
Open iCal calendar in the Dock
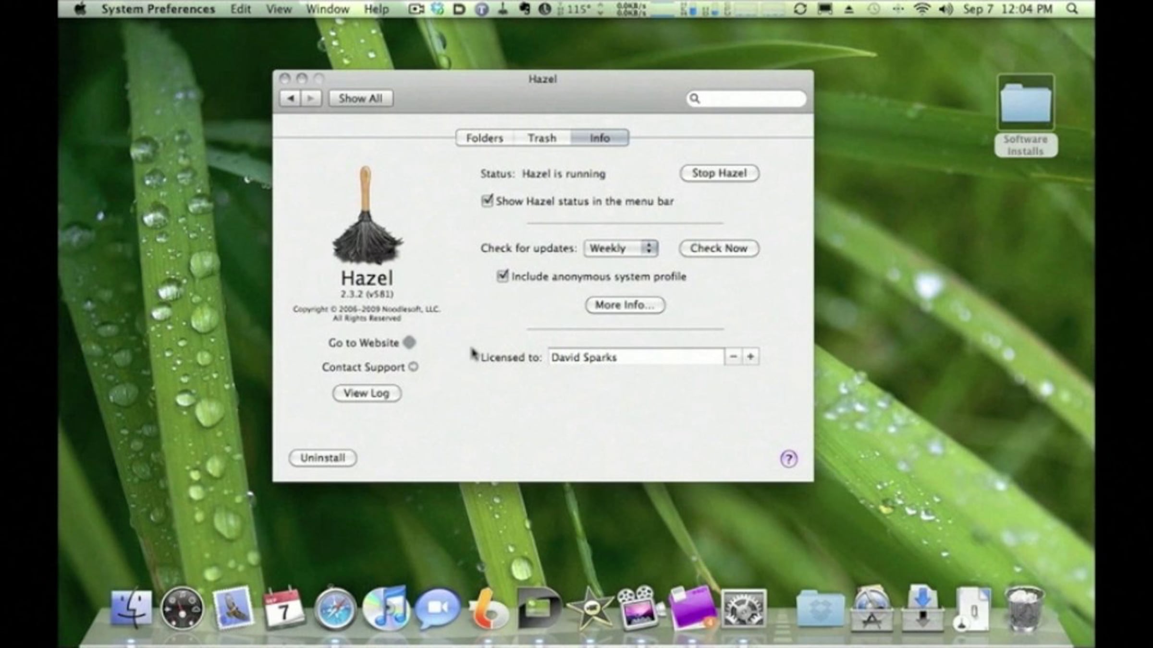(283, 608)
